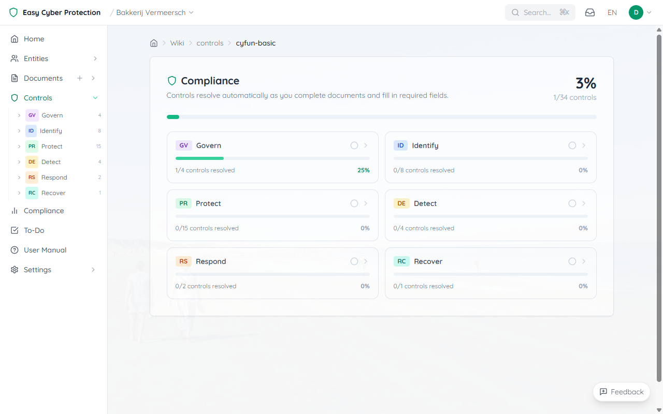663x414 pixels.
Task: Select the Protect status circle
Action: tap(354, 203)
